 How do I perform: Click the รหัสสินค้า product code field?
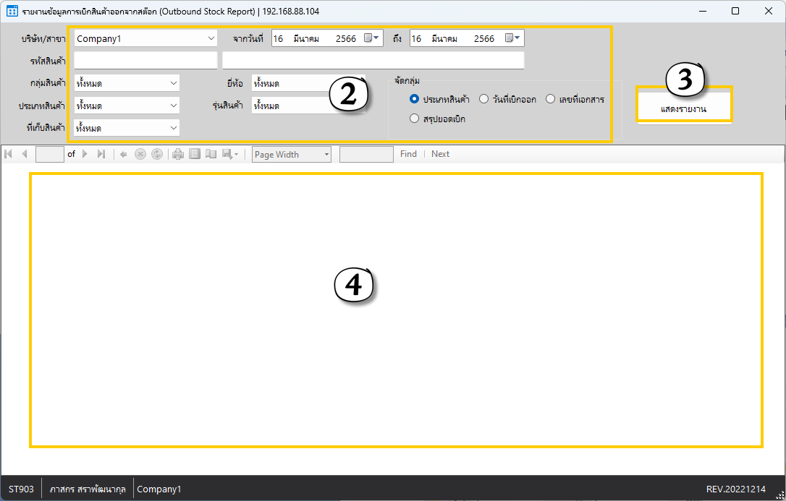(x=145, y=60)
